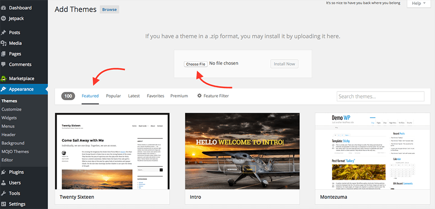The image size is (435, 209).
Task: Click the Pages icon in sidebar
Action: pos(3,54)
